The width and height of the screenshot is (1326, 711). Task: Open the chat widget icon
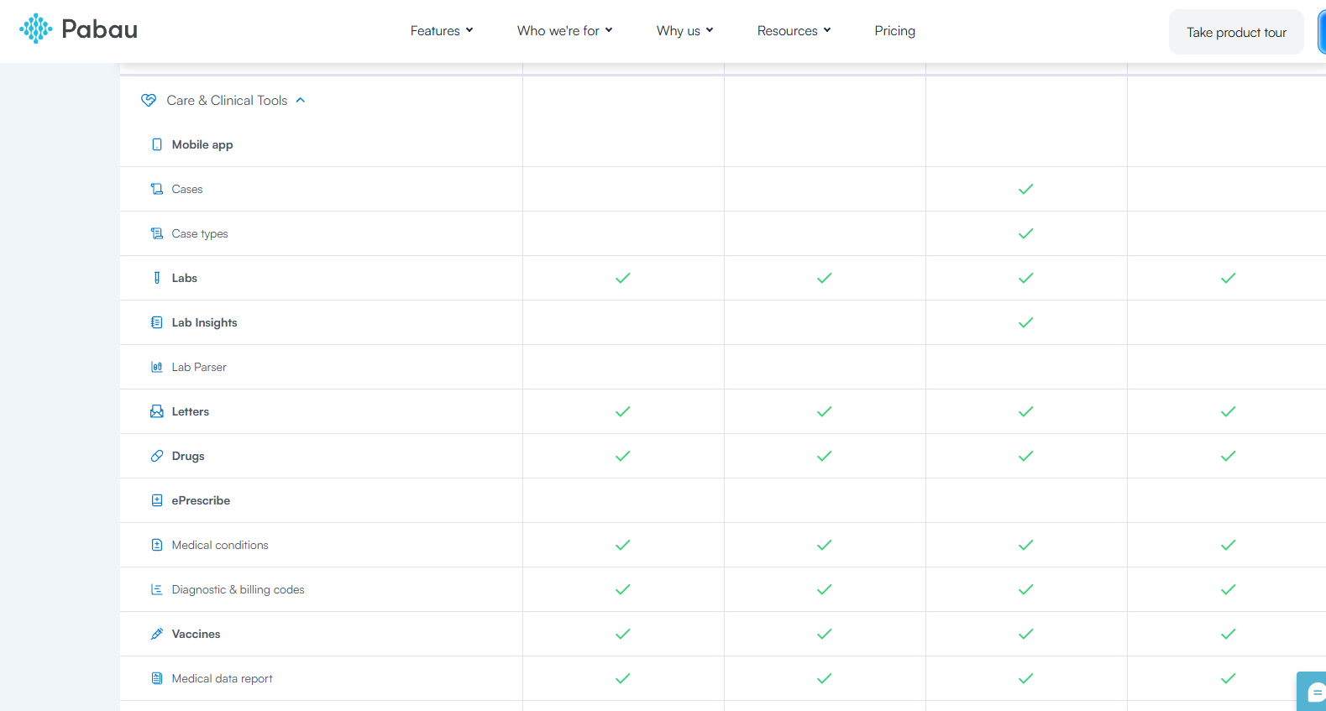(1314, 693)
